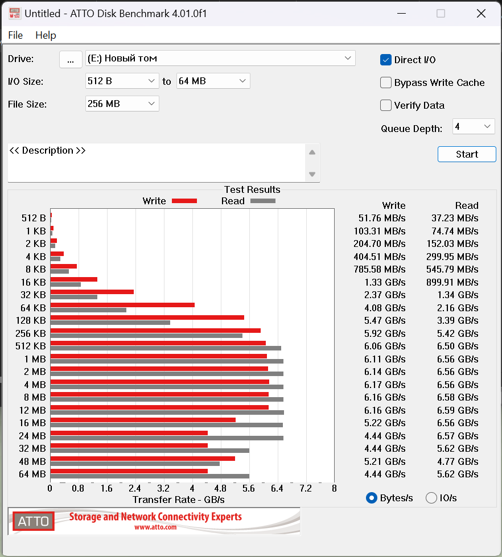The image size is (502, 557).
Task: Click the 512 B write value 51.76 MB/s
Action: pyautogui.click(x=382, y=218)
